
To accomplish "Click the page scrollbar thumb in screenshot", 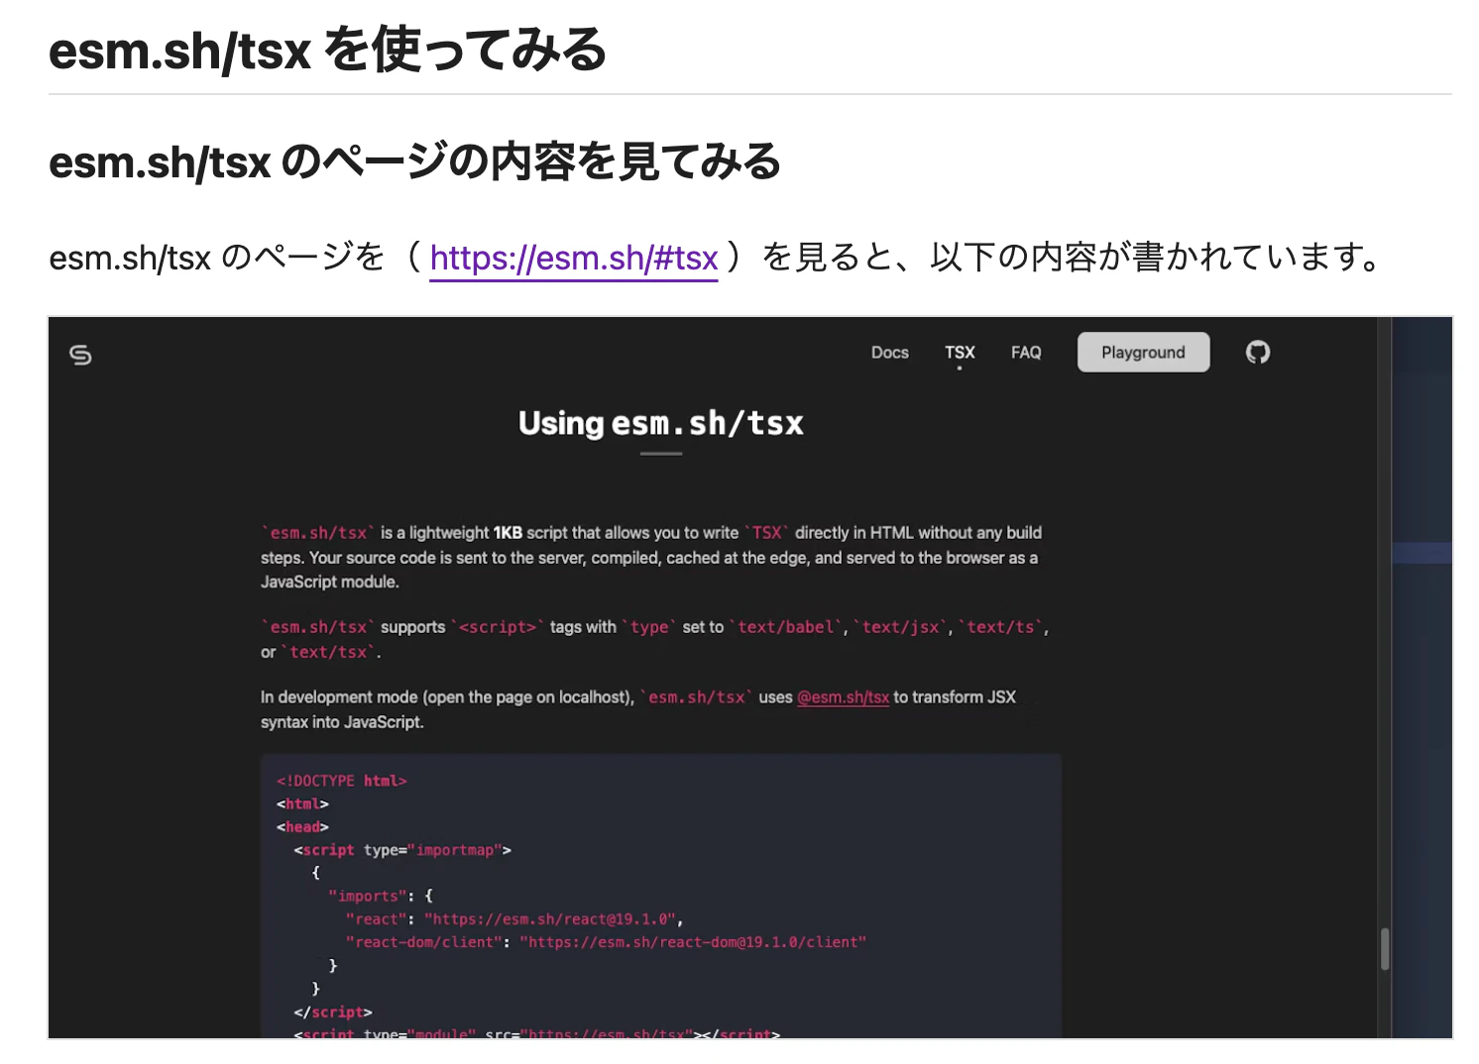I will 1385,949.
